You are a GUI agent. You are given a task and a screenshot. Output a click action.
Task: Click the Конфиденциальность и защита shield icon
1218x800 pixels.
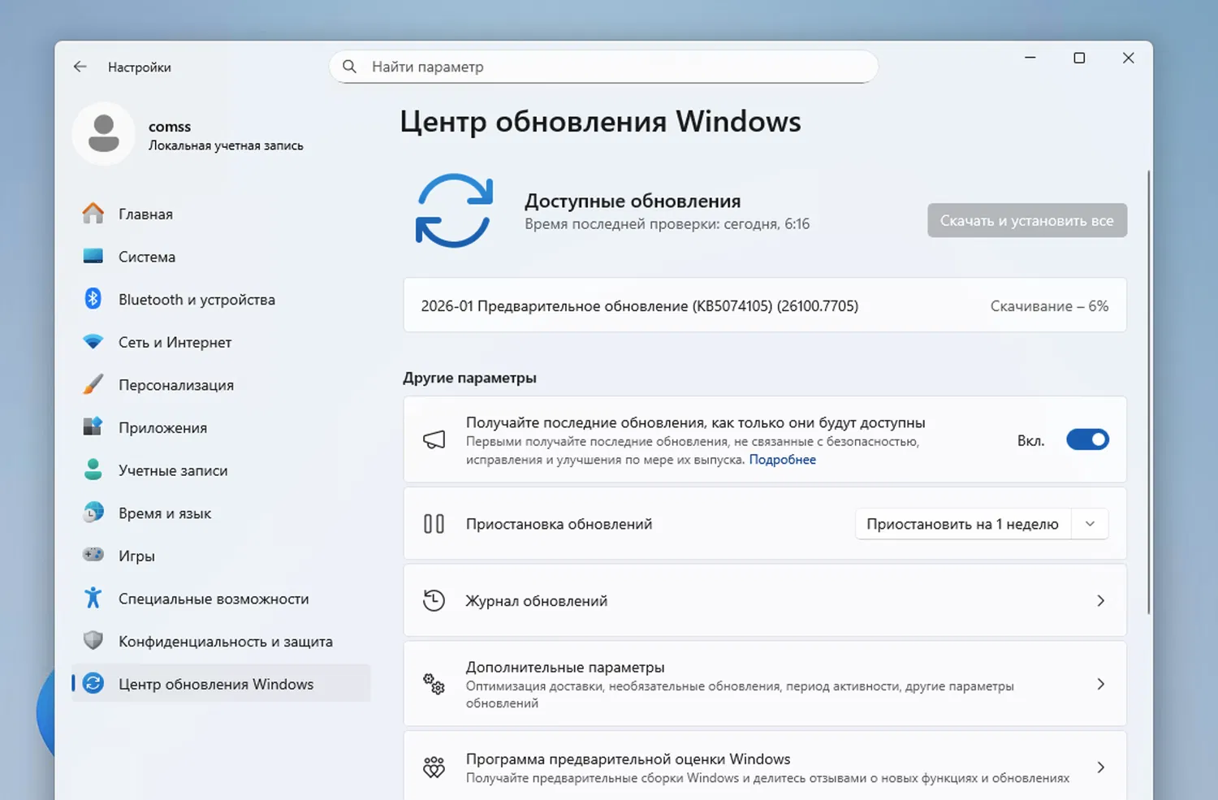click(x=93, y=641)
